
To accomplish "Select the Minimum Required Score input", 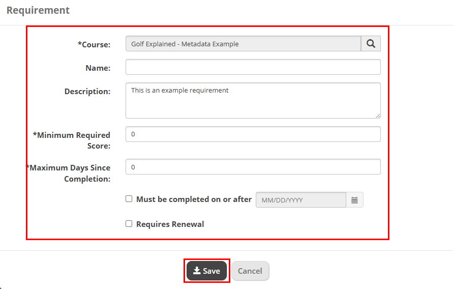I will [253, 134].
